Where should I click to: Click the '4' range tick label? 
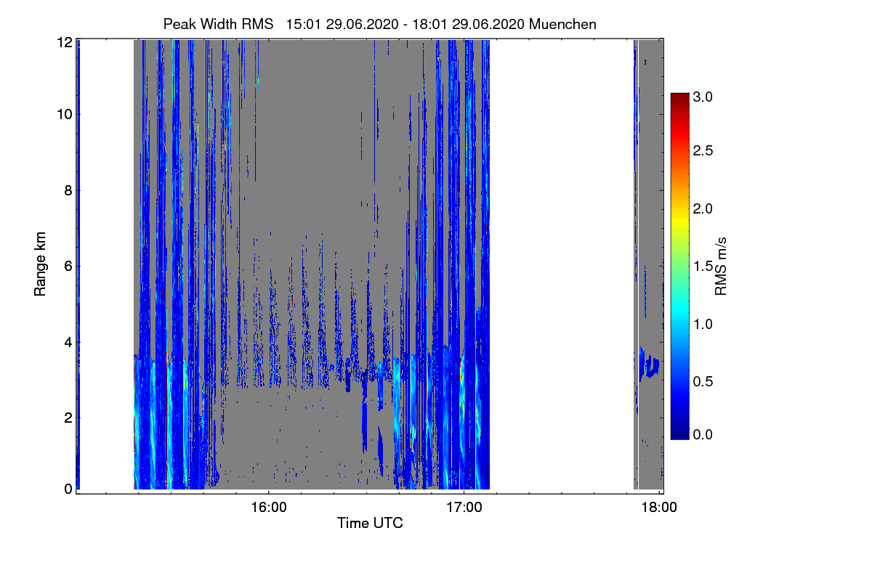68,341
